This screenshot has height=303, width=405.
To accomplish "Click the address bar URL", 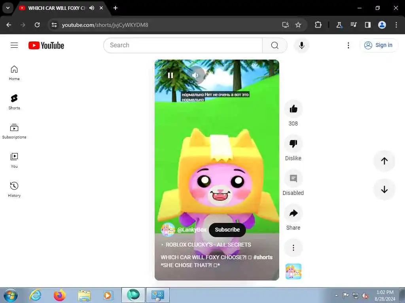I will point(105,25).
